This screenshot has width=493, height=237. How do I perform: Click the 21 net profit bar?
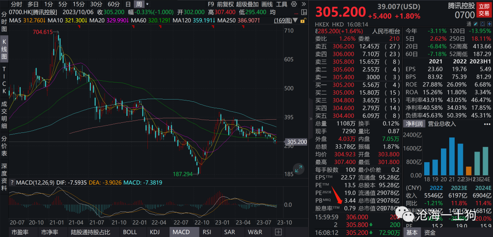[x=452, y=156]
